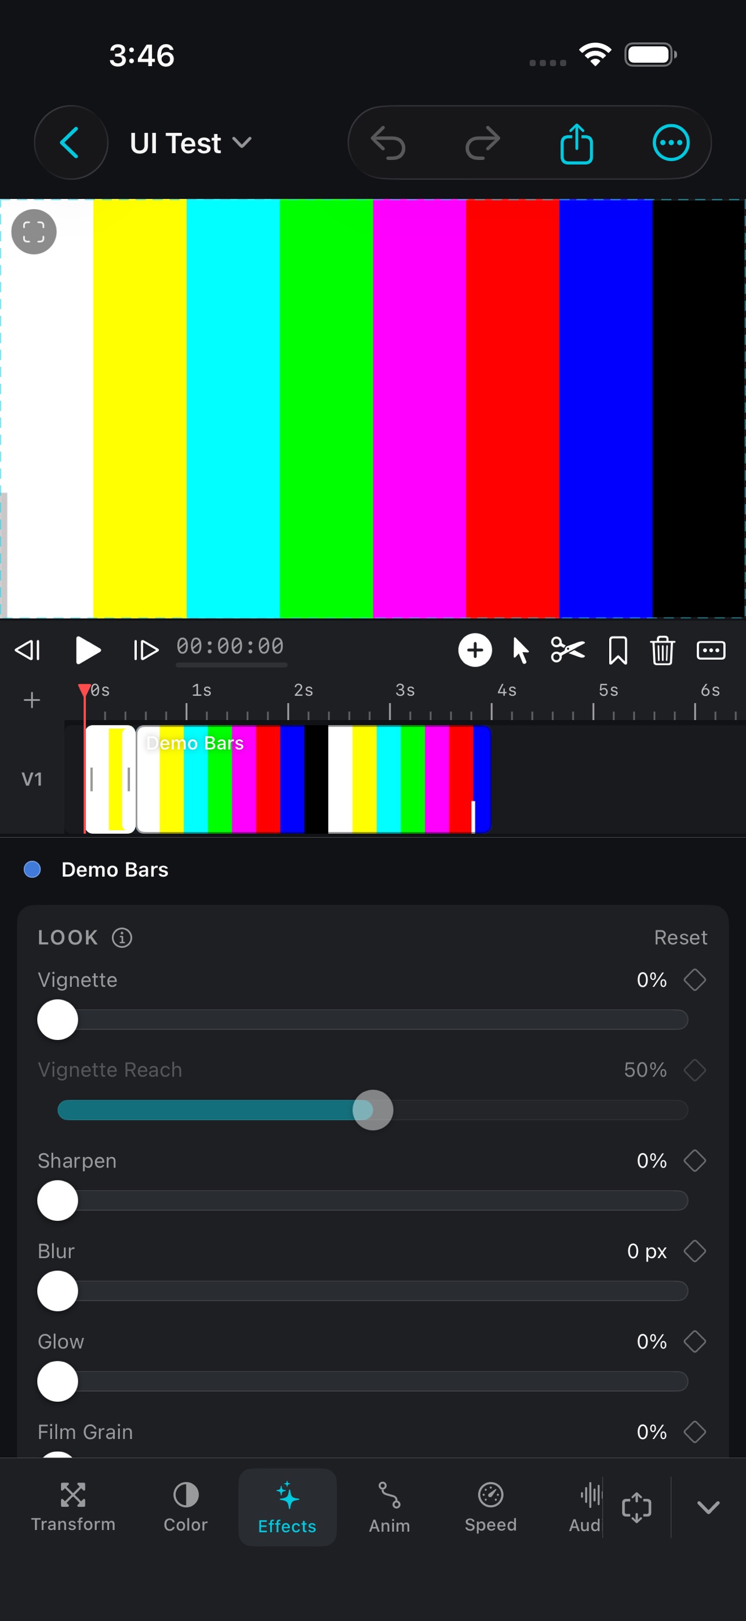The image size is (746, 1621).
Task: Tap the Demo Bars clip name header
Action: pos(115,869)
